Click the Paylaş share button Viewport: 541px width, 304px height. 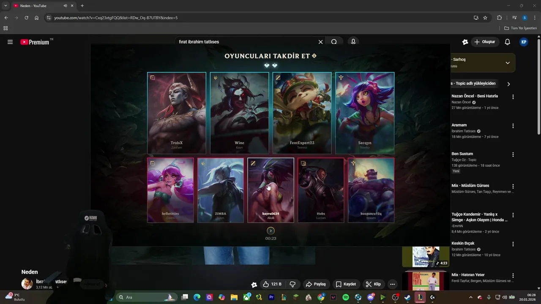[316, 284]
